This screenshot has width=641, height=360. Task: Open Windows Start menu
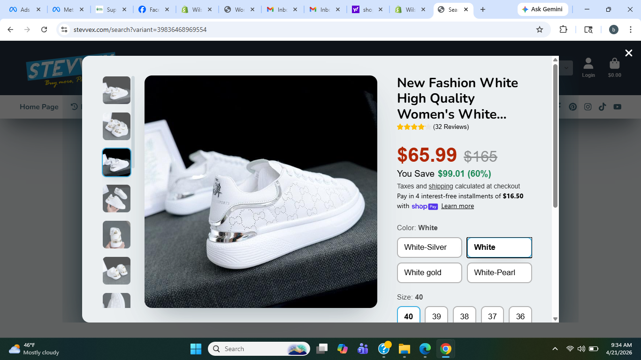point(196,349)
